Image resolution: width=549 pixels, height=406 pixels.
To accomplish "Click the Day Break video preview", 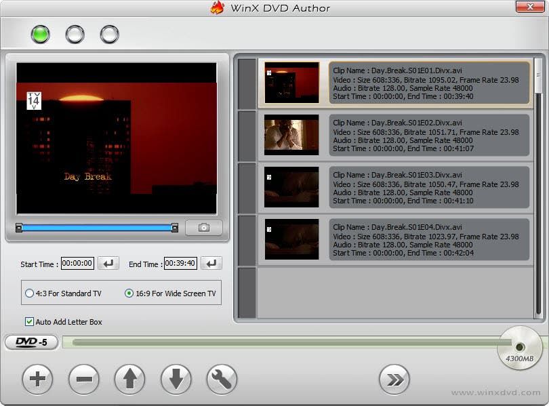I will (x=117, y=138).
